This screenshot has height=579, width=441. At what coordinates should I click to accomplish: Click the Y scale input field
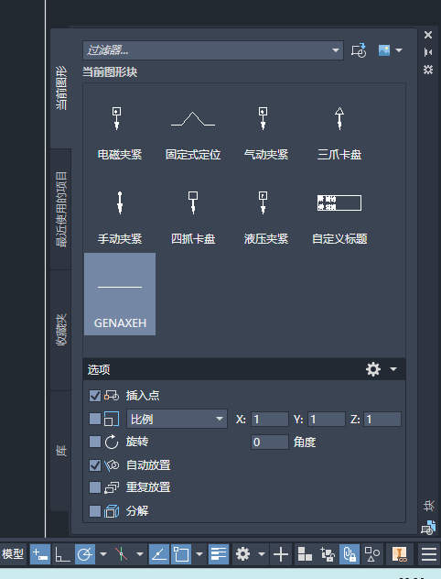[327, 419]
